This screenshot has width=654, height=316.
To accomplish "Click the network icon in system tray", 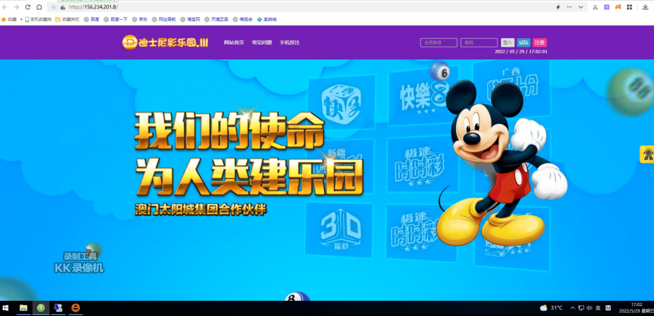I will (581, 308).
